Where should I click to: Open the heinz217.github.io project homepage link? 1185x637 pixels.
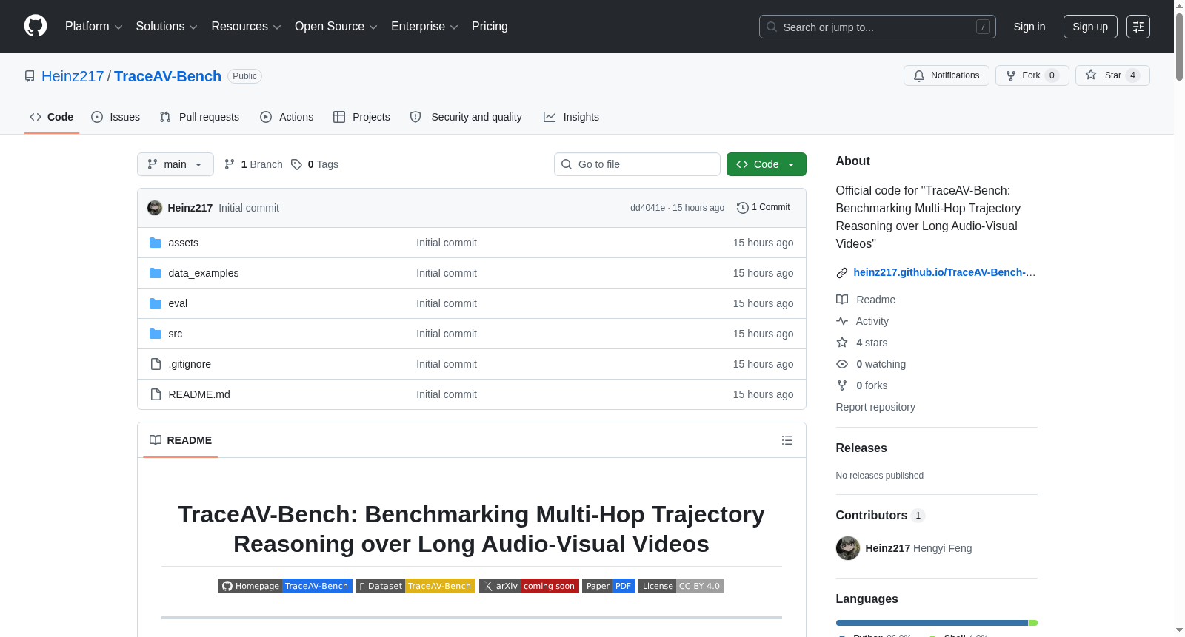coord(944,272)
